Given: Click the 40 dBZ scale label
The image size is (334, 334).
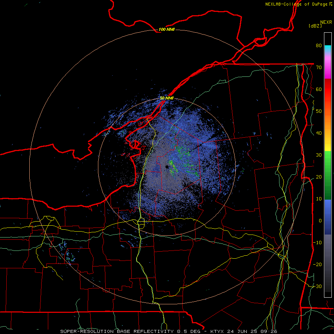Looking at the screenshot, I should [319, 133].
